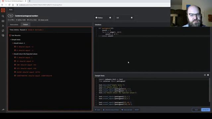The image size is (212, 119).
Task: Close the Training on Centered pentagonal tab
Action: pos(26,1)
